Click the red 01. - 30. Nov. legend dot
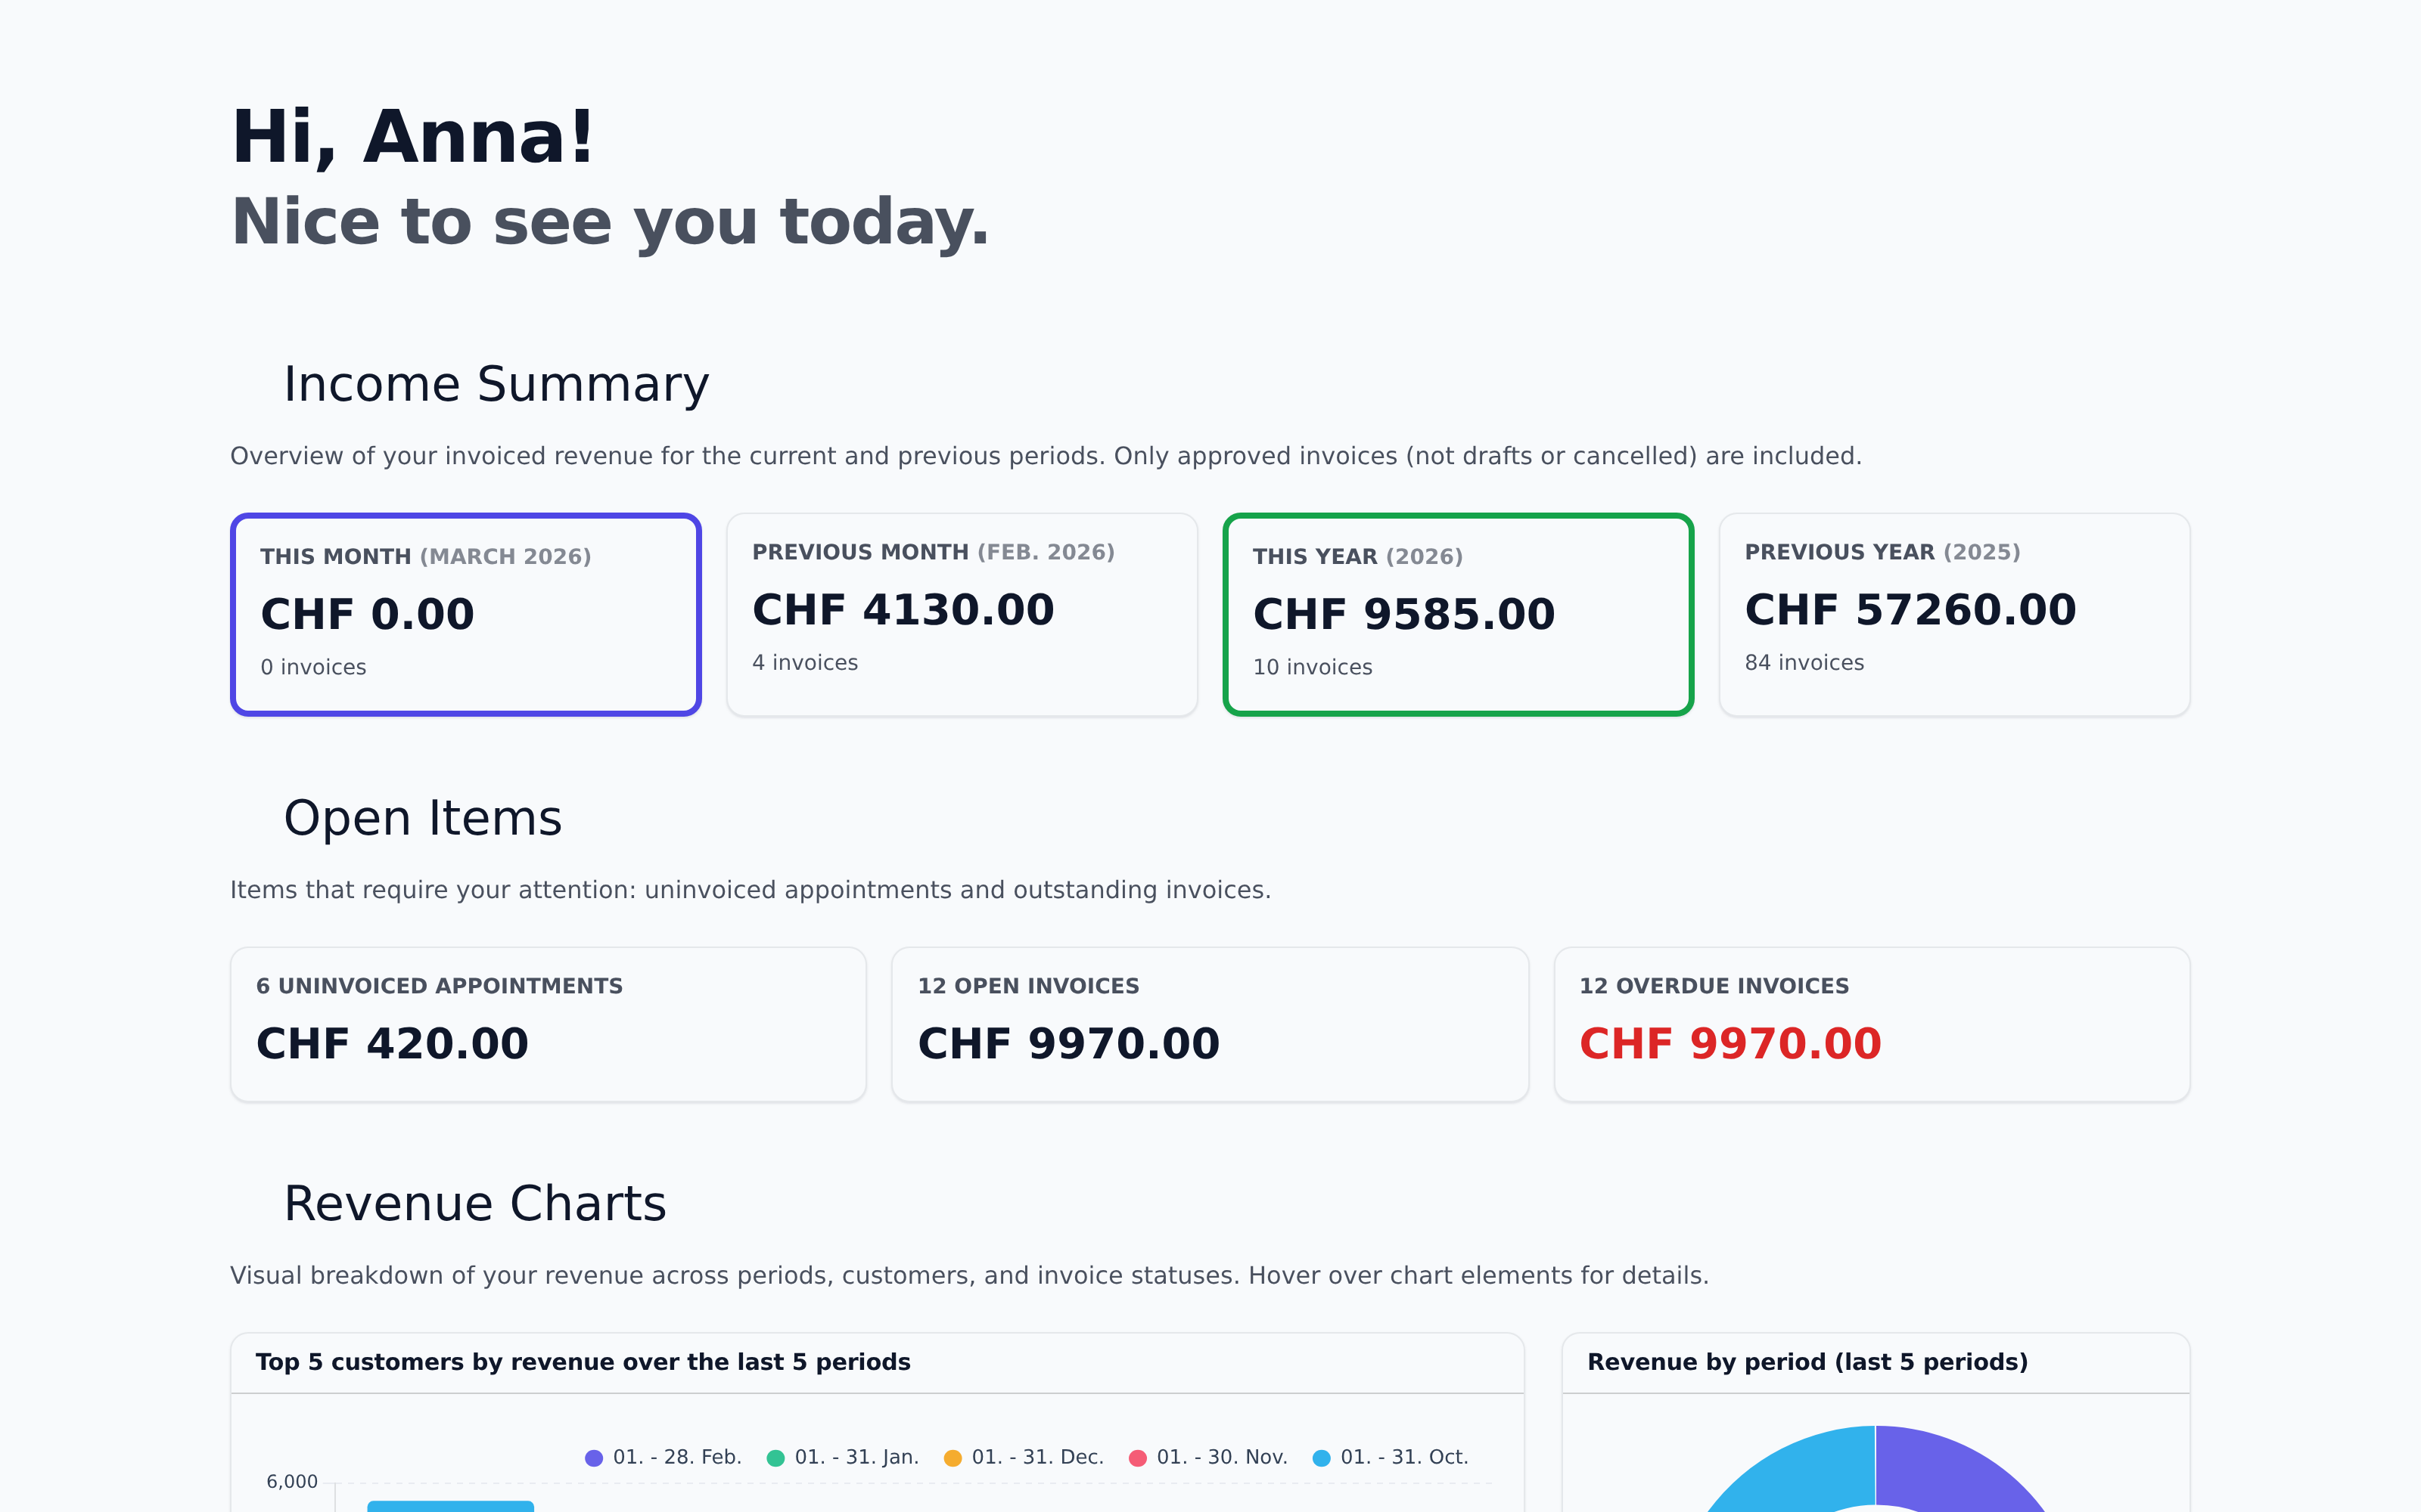2421x1512 pixels. (1137, 1458)
